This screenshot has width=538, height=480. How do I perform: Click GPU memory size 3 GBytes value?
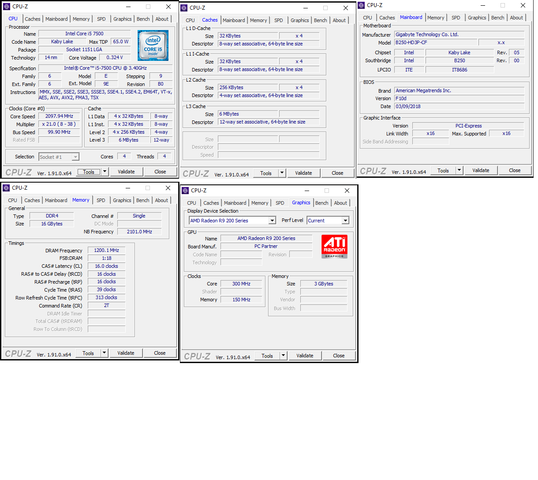point(324,284)
